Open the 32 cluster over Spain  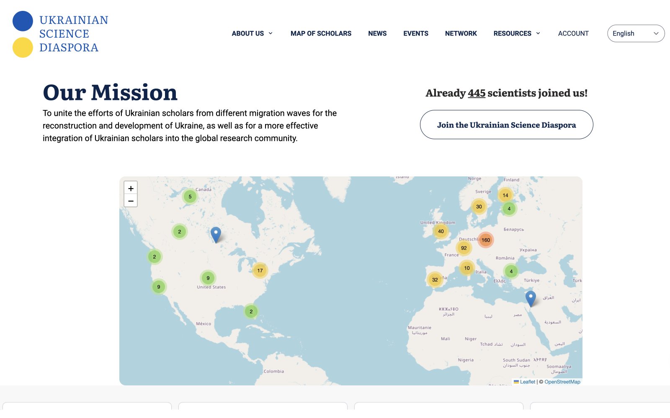pos(435,280)
